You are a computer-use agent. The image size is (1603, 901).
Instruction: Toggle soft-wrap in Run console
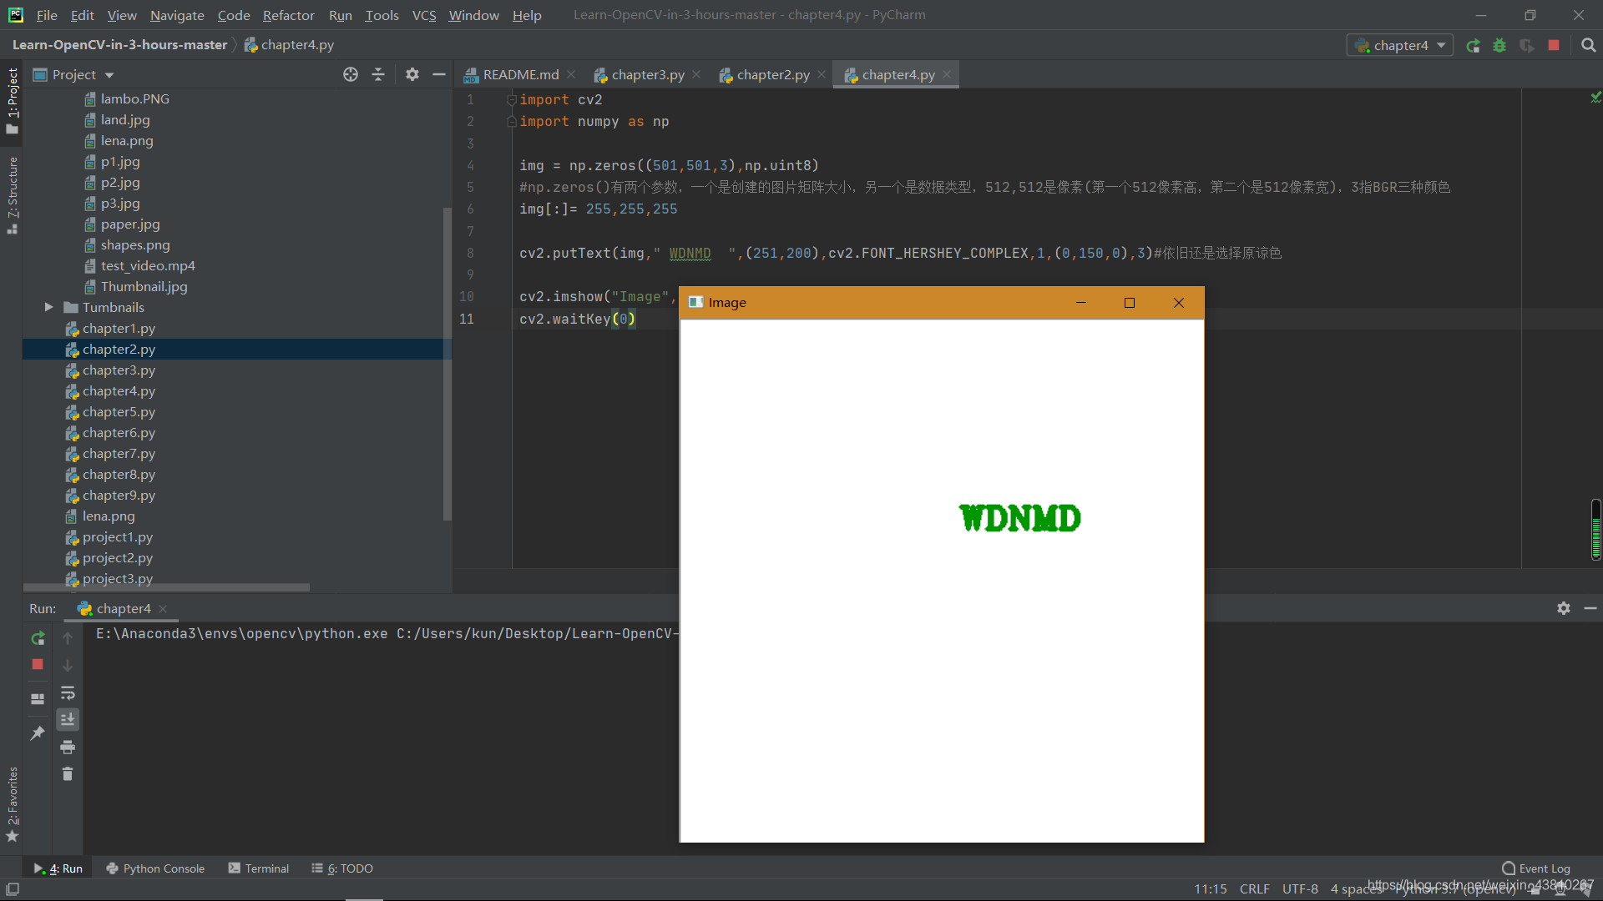click(68, 692)
